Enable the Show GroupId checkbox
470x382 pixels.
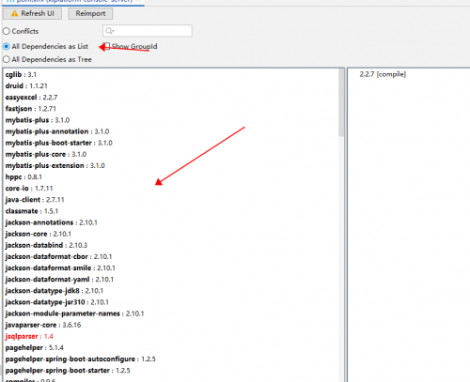(106, 46)
